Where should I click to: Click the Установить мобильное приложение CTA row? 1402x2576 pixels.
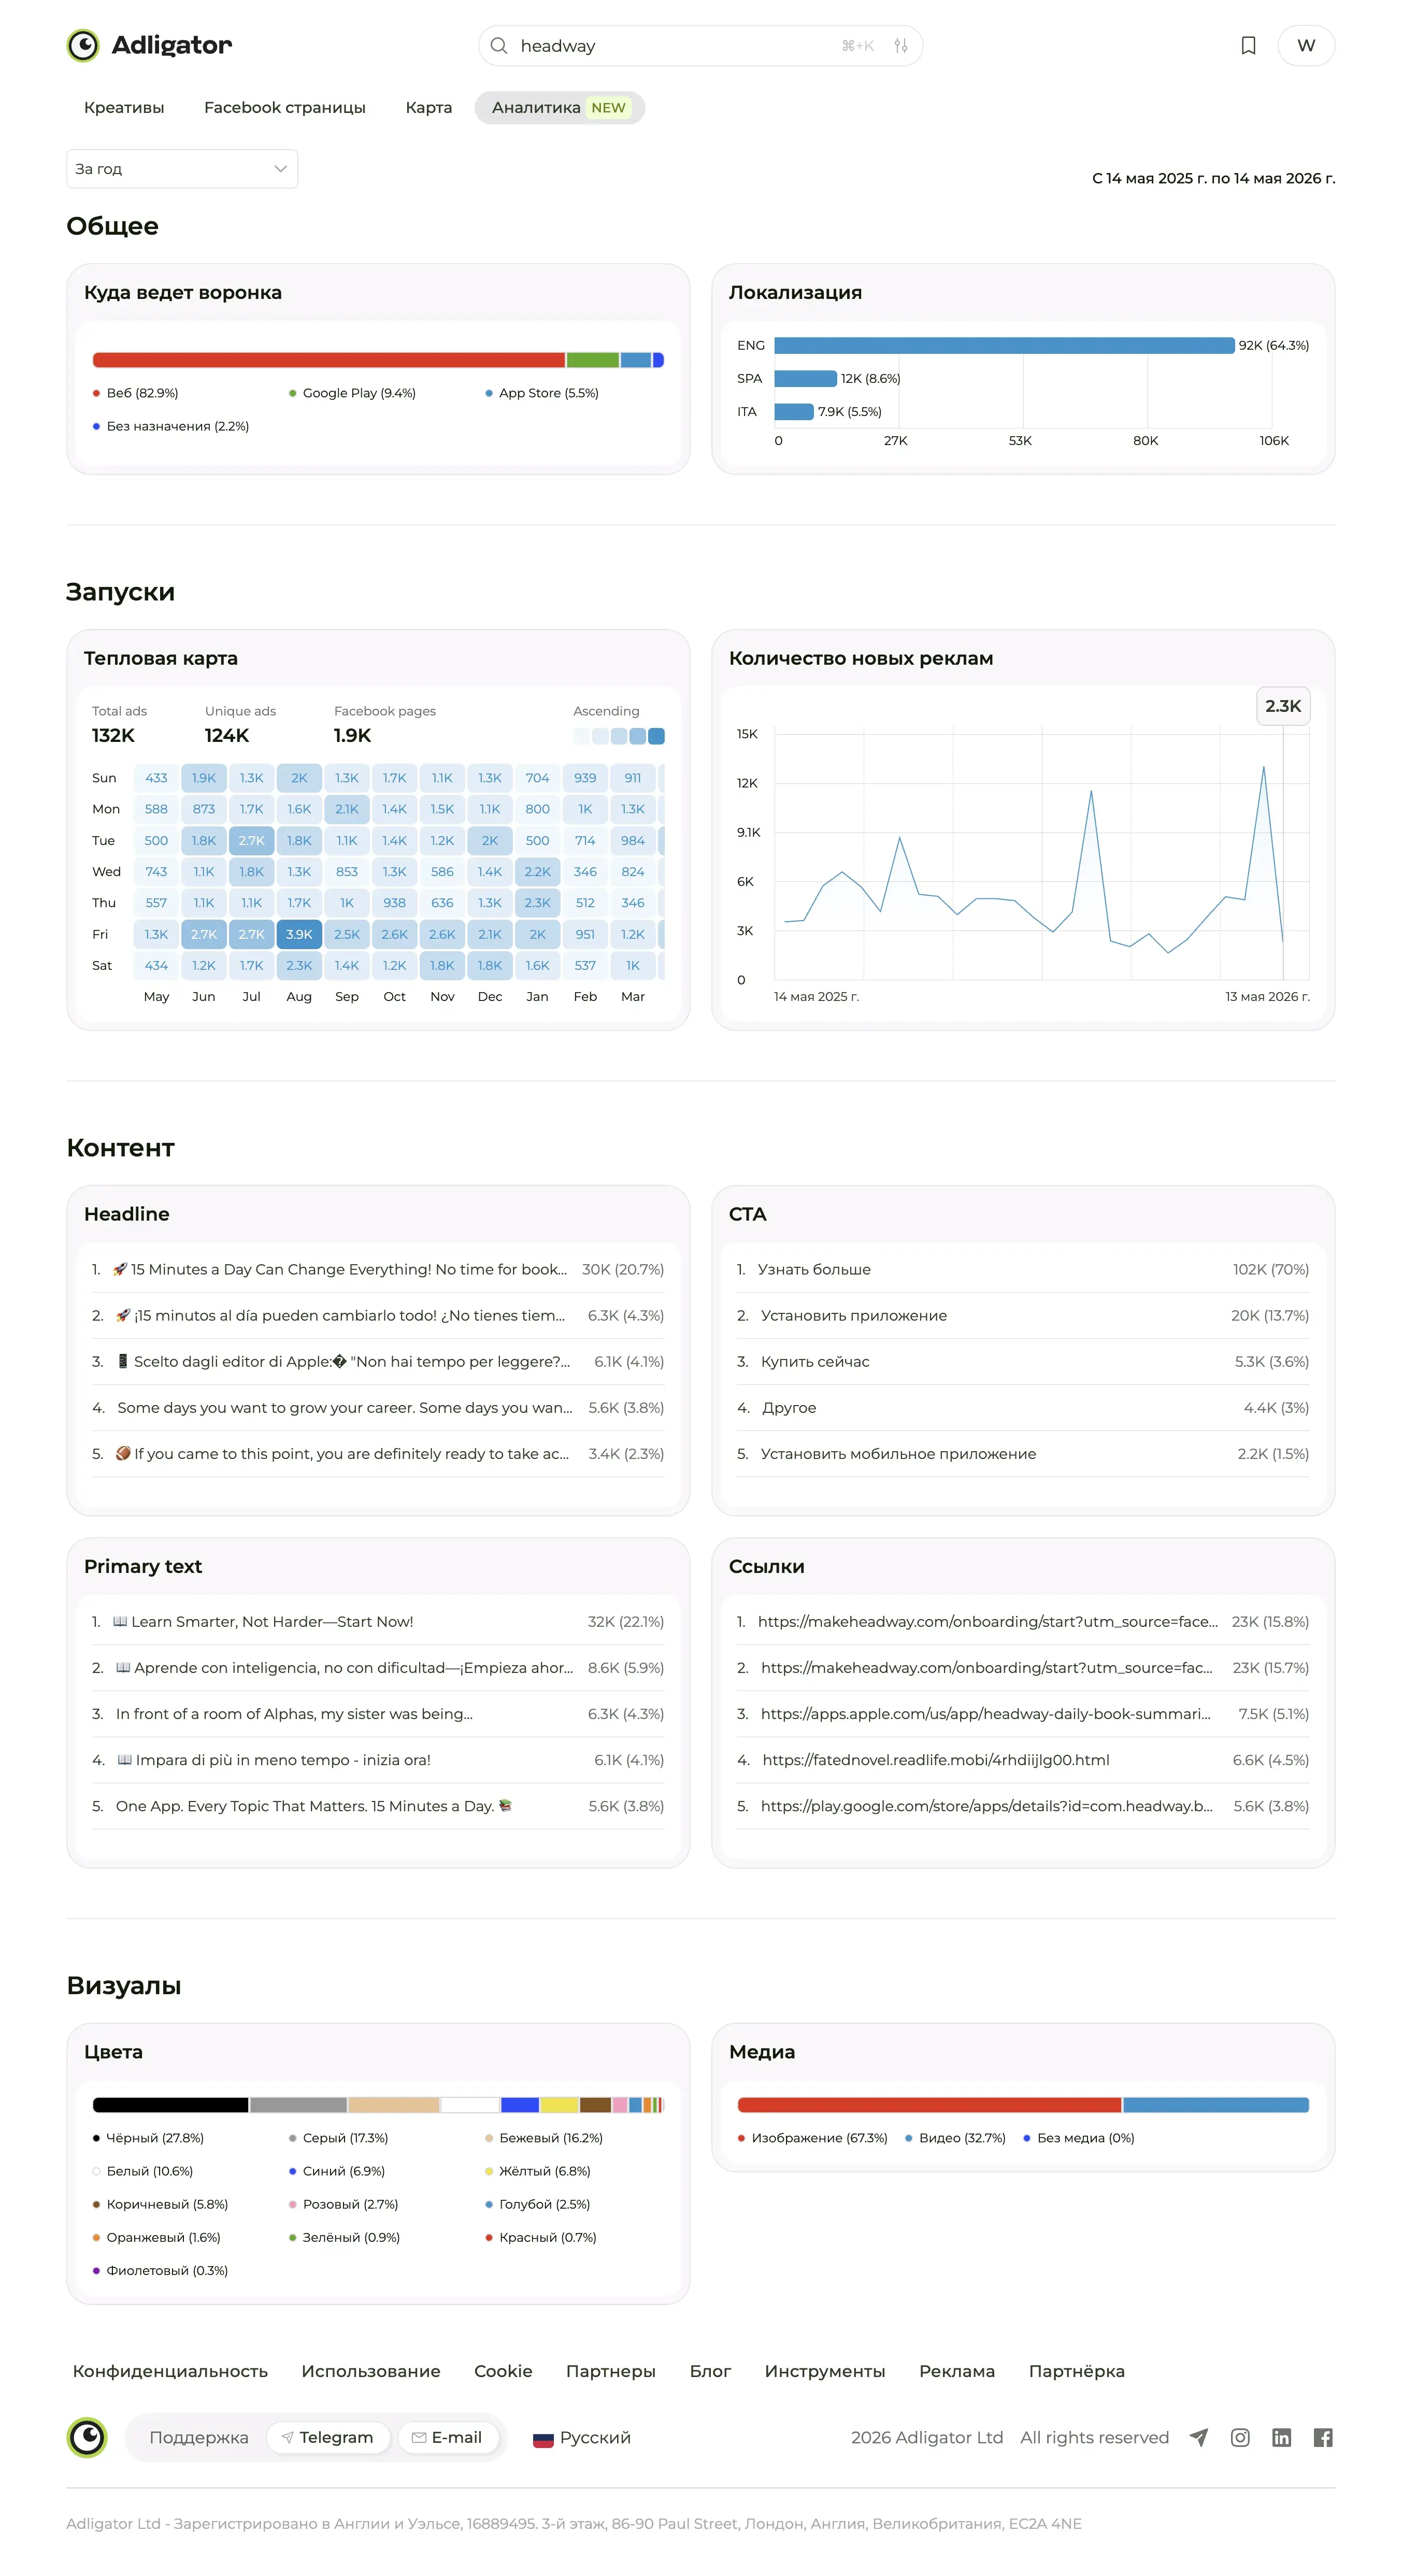click(1023, 1453)
